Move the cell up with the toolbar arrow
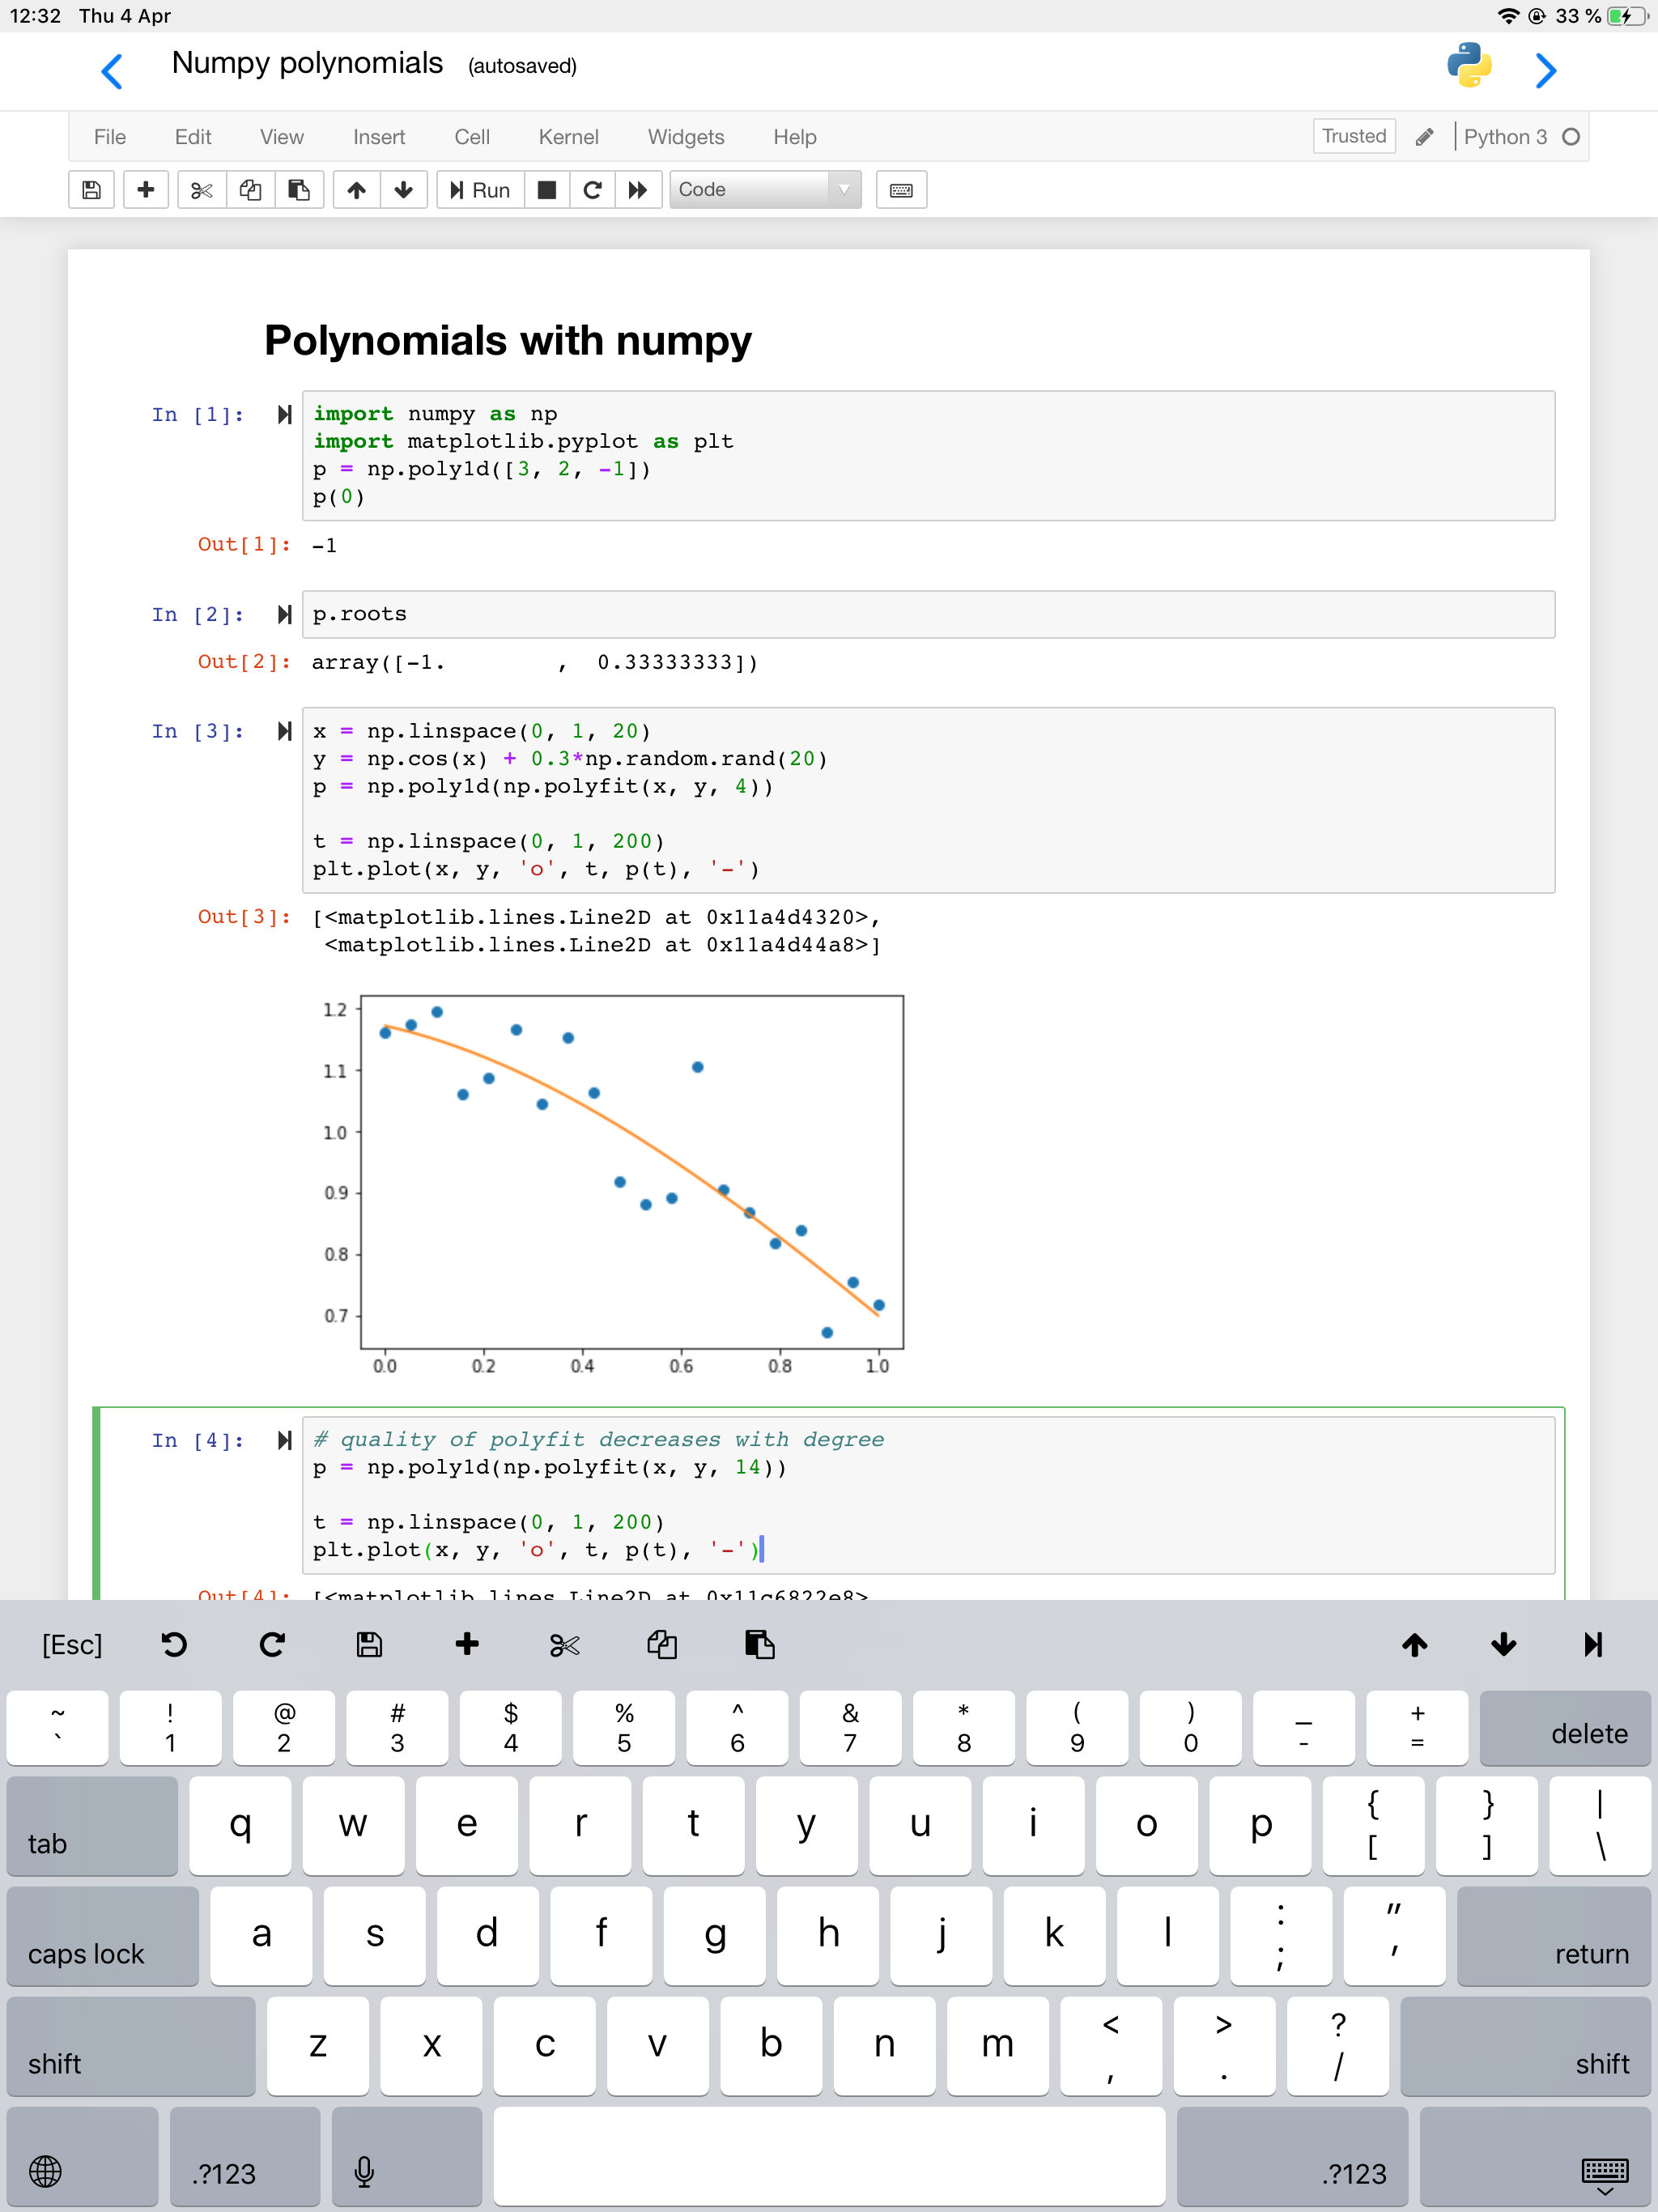This screenshot has height=2212, width=1658. coord(356,190)
